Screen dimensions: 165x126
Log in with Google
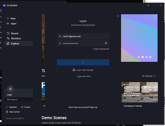[x=83, y=70]
